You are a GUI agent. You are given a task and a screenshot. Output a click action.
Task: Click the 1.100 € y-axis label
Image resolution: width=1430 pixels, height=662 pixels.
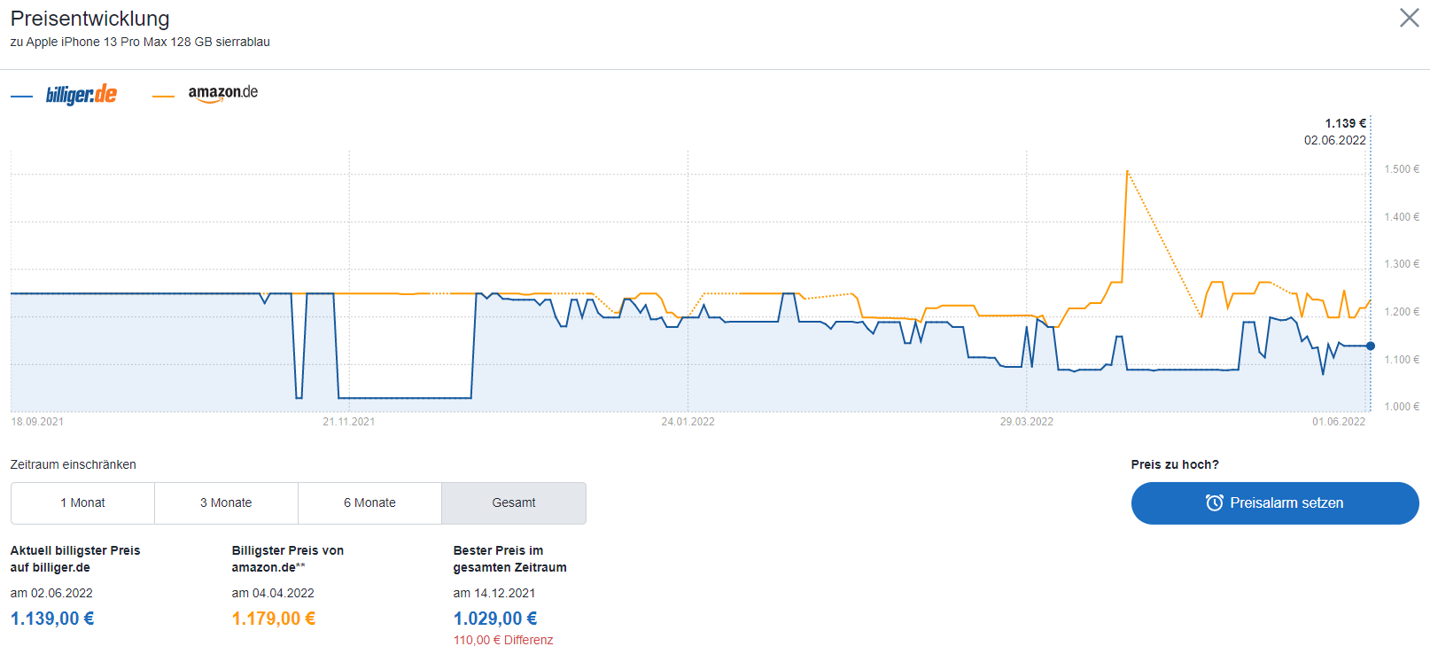(1402, 360)
